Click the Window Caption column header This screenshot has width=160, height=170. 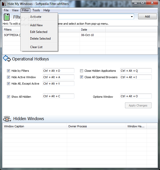35,126
